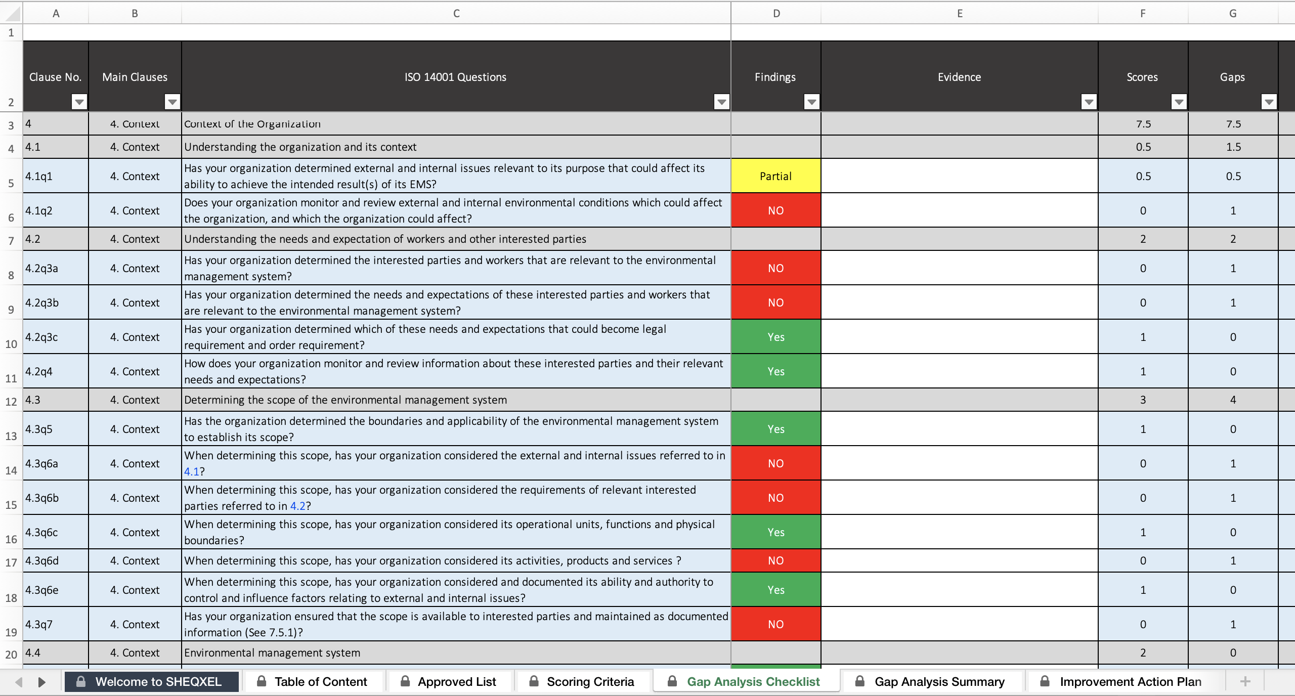The width and height of the screenshot is (1295, 696).
Task: Click the lock icon on Welcome to SHEQXEL tab
Action: click(x=81, y=681)
